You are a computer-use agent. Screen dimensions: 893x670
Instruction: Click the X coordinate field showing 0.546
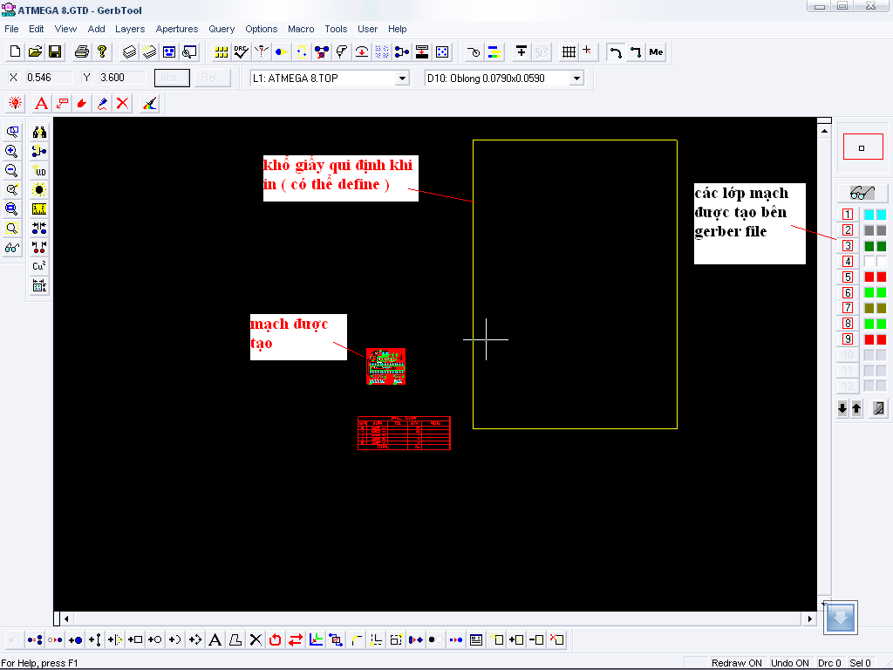(x=49, y=78)
